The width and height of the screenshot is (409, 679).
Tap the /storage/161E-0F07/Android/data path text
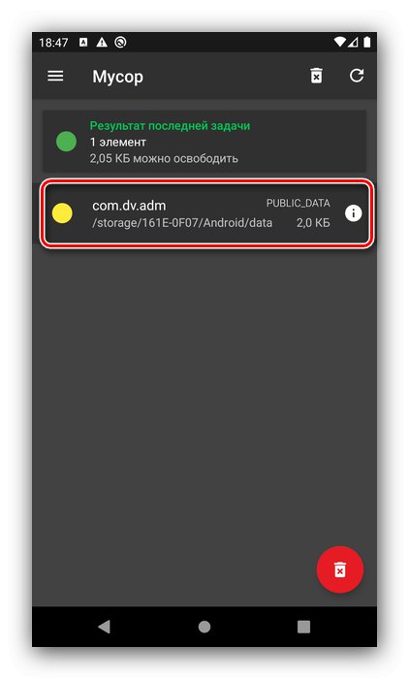pos(182,222)
